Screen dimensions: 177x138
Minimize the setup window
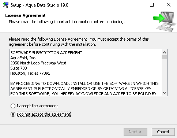click(x=135, y=5)
